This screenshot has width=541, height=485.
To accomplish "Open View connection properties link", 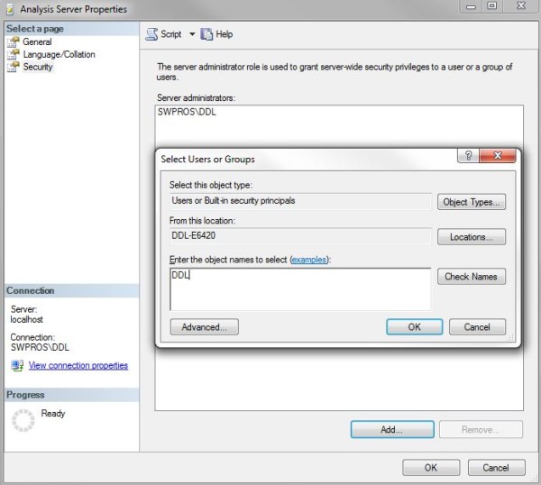I will pos(78,365).
